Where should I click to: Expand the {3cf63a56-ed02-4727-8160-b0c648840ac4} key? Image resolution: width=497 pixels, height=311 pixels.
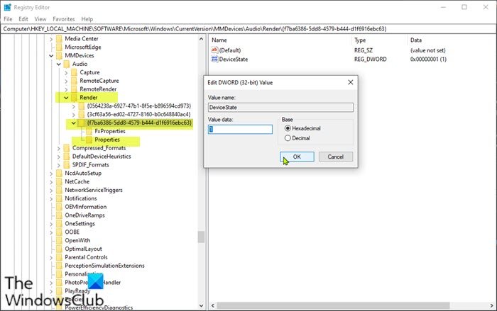point(74,115)
